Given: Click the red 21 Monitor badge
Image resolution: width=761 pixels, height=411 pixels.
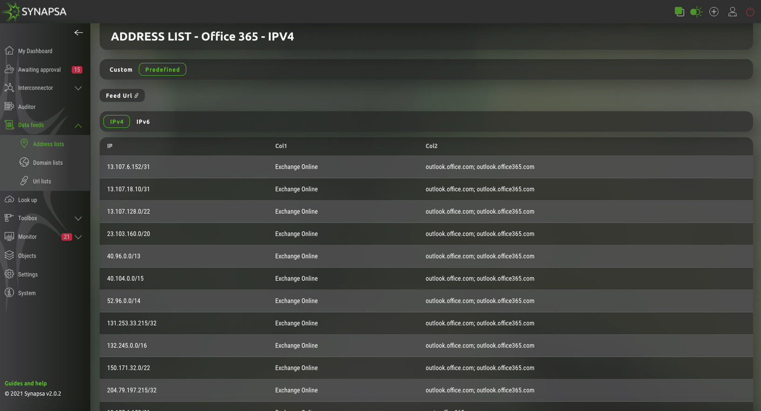Looking at the screenshot, I should [67, 237].
